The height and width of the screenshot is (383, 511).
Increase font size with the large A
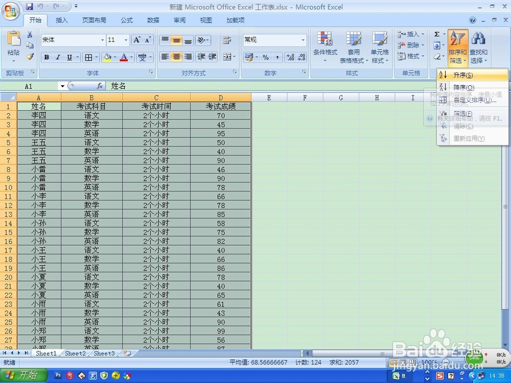point(137,40)
